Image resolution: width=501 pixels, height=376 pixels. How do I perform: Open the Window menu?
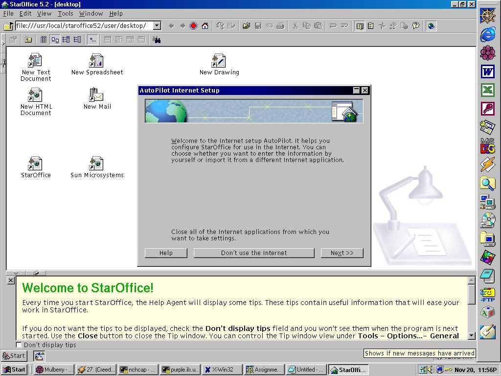pos(91,13)
